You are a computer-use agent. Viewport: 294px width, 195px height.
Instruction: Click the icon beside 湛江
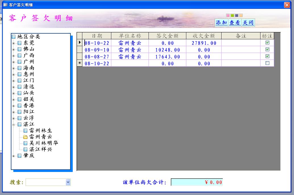point(20,124)
